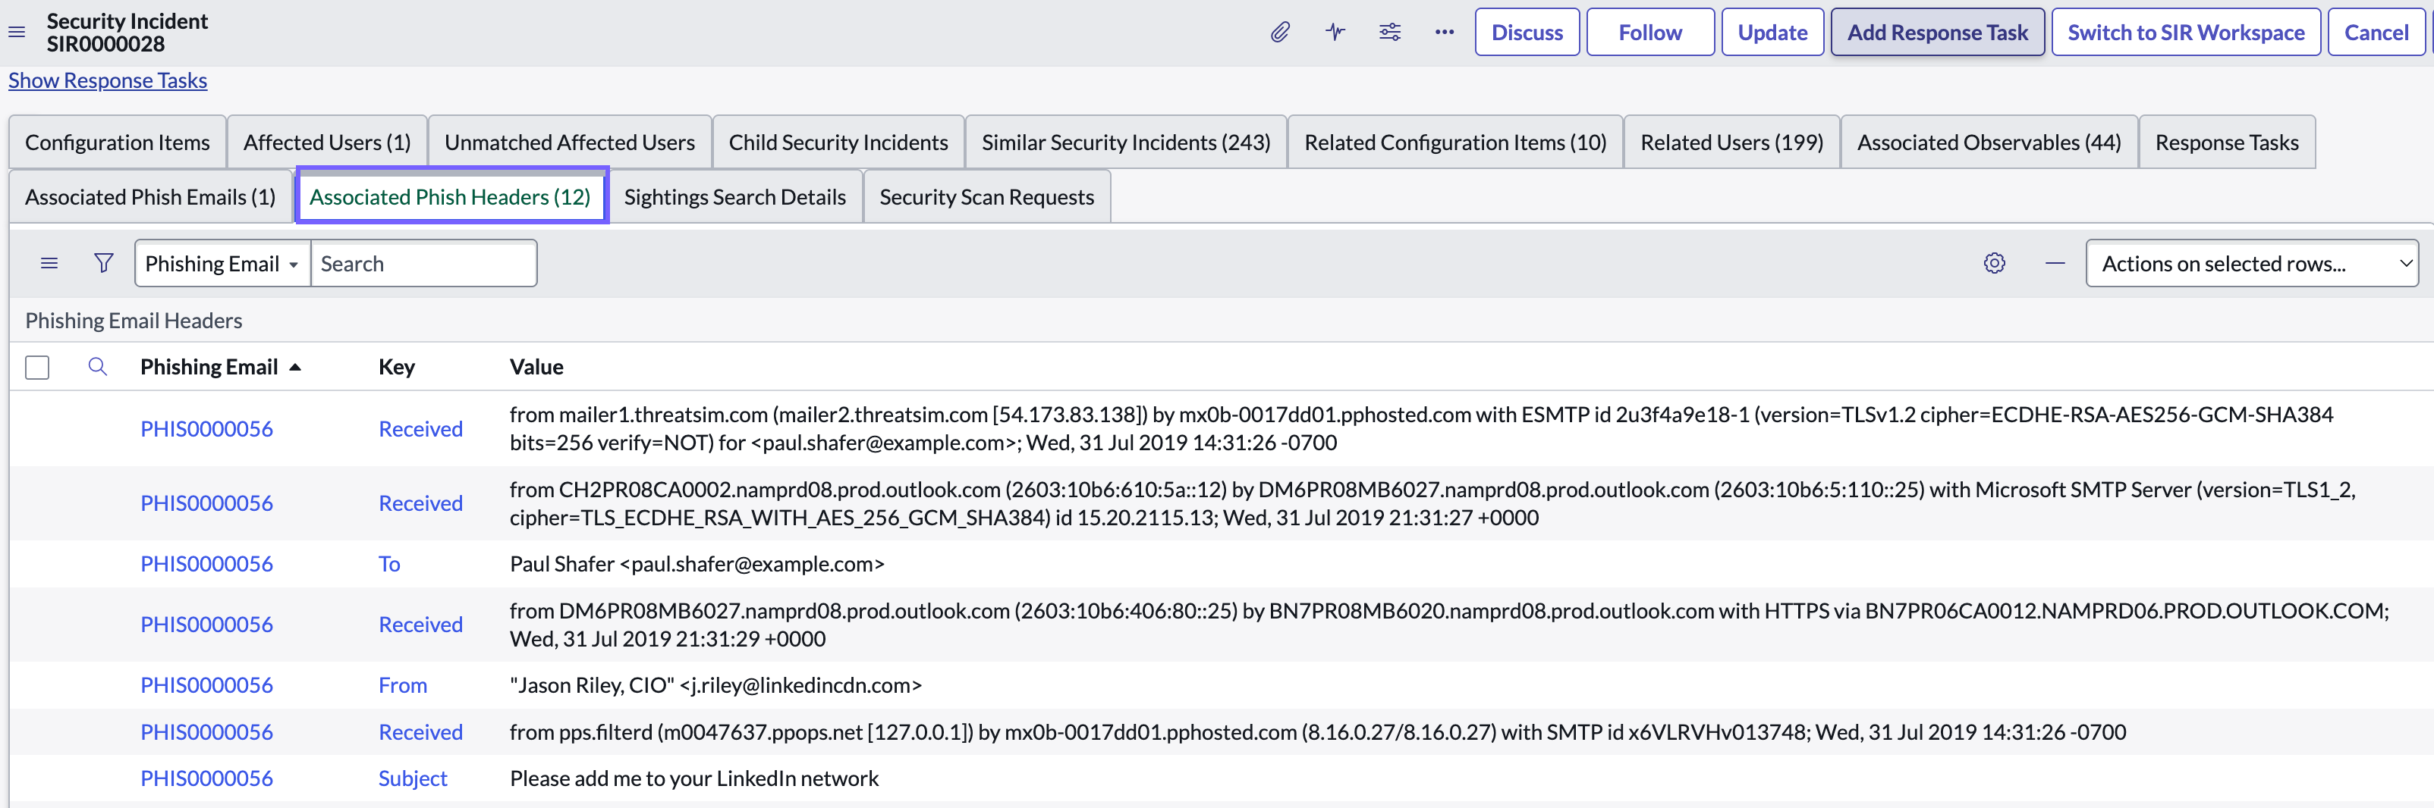Screen dimensions: 2434x808
Task: Click 'Please add me to your LinkedIn network'
Action: [694, 778]
